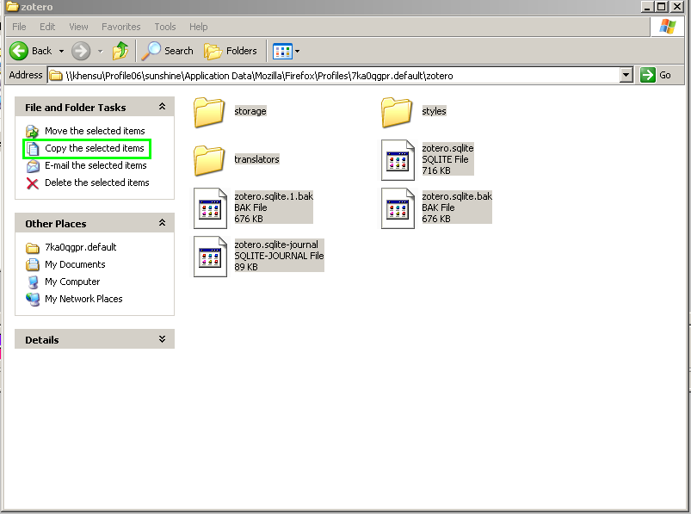Open the Back history dropdown arrow
The height and width of the screenshot is (514, 691).
pos(61,51)
